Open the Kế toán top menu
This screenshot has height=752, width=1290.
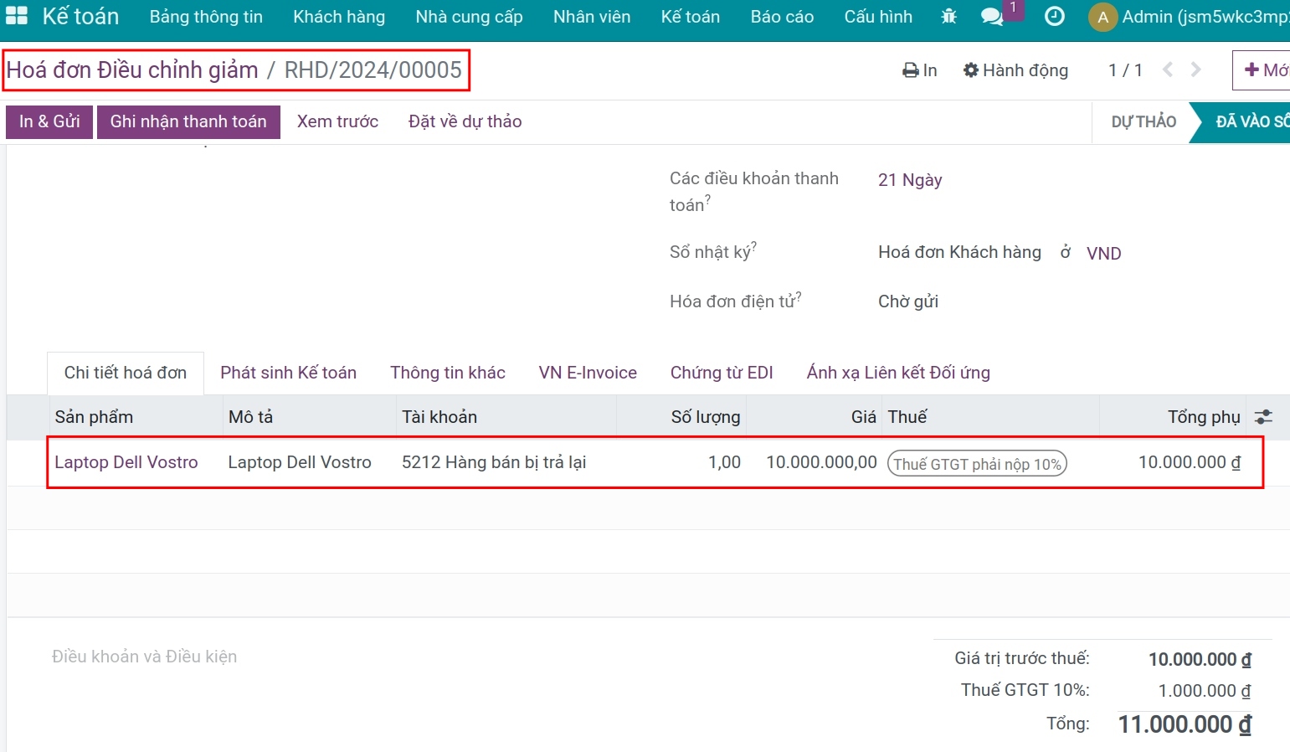click(690, 17)
